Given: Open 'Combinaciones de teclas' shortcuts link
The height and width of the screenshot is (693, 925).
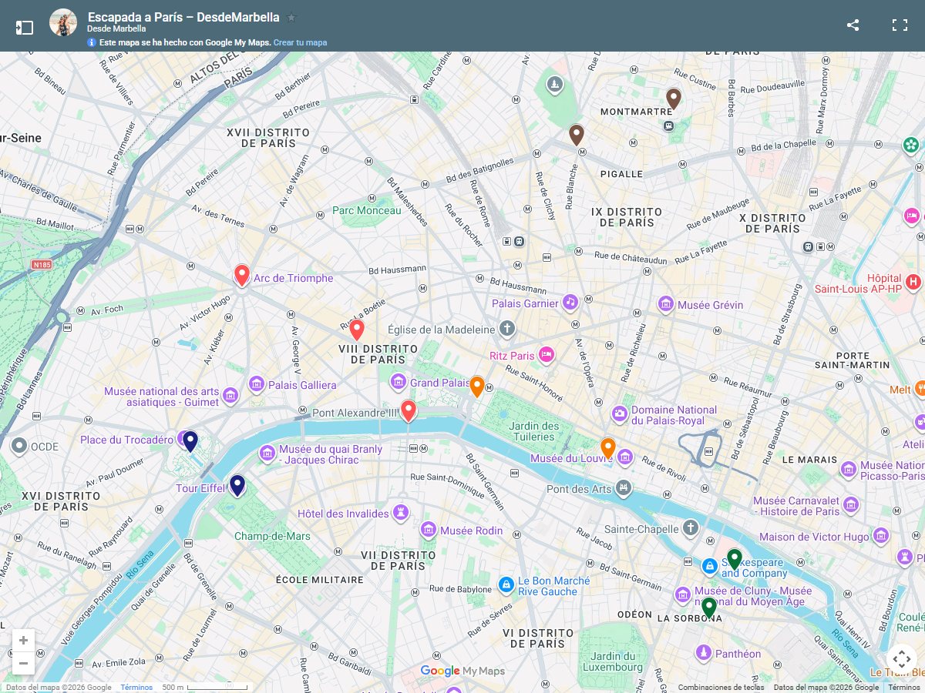Looking at the screenshot, I should 721,688.
